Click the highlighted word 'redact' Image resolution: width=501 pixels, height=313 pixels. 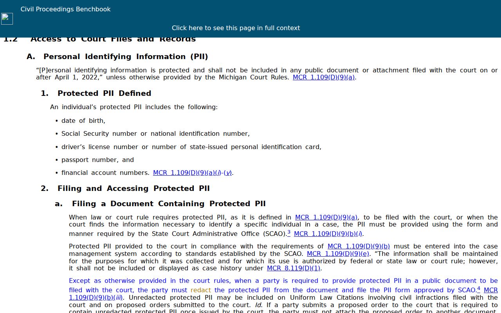click(201, 290)
